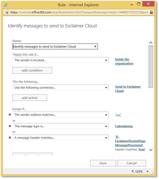Click the Calendaring message type link
The height and width of the screenshot is (179, 159).
click(x=124, y=126)
